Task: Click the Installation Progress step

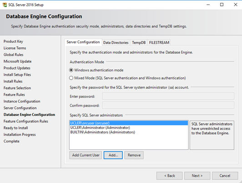Action: (20, 134)
